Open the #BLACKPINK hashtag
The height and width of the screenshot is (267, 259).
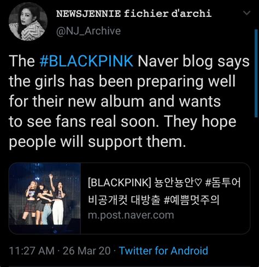[86, 61]
